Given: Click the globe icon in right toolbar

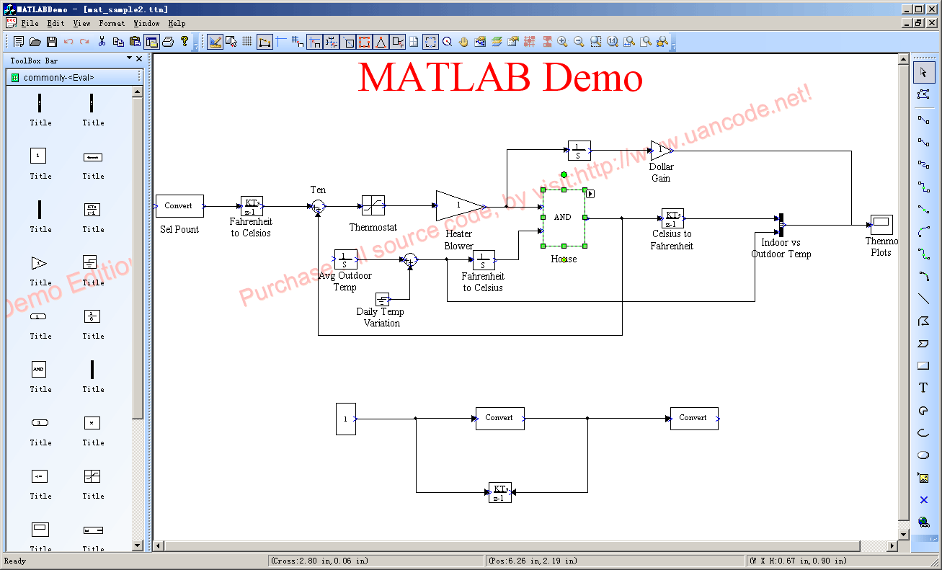Looking at the screenshot, I should tap(923, 522).
